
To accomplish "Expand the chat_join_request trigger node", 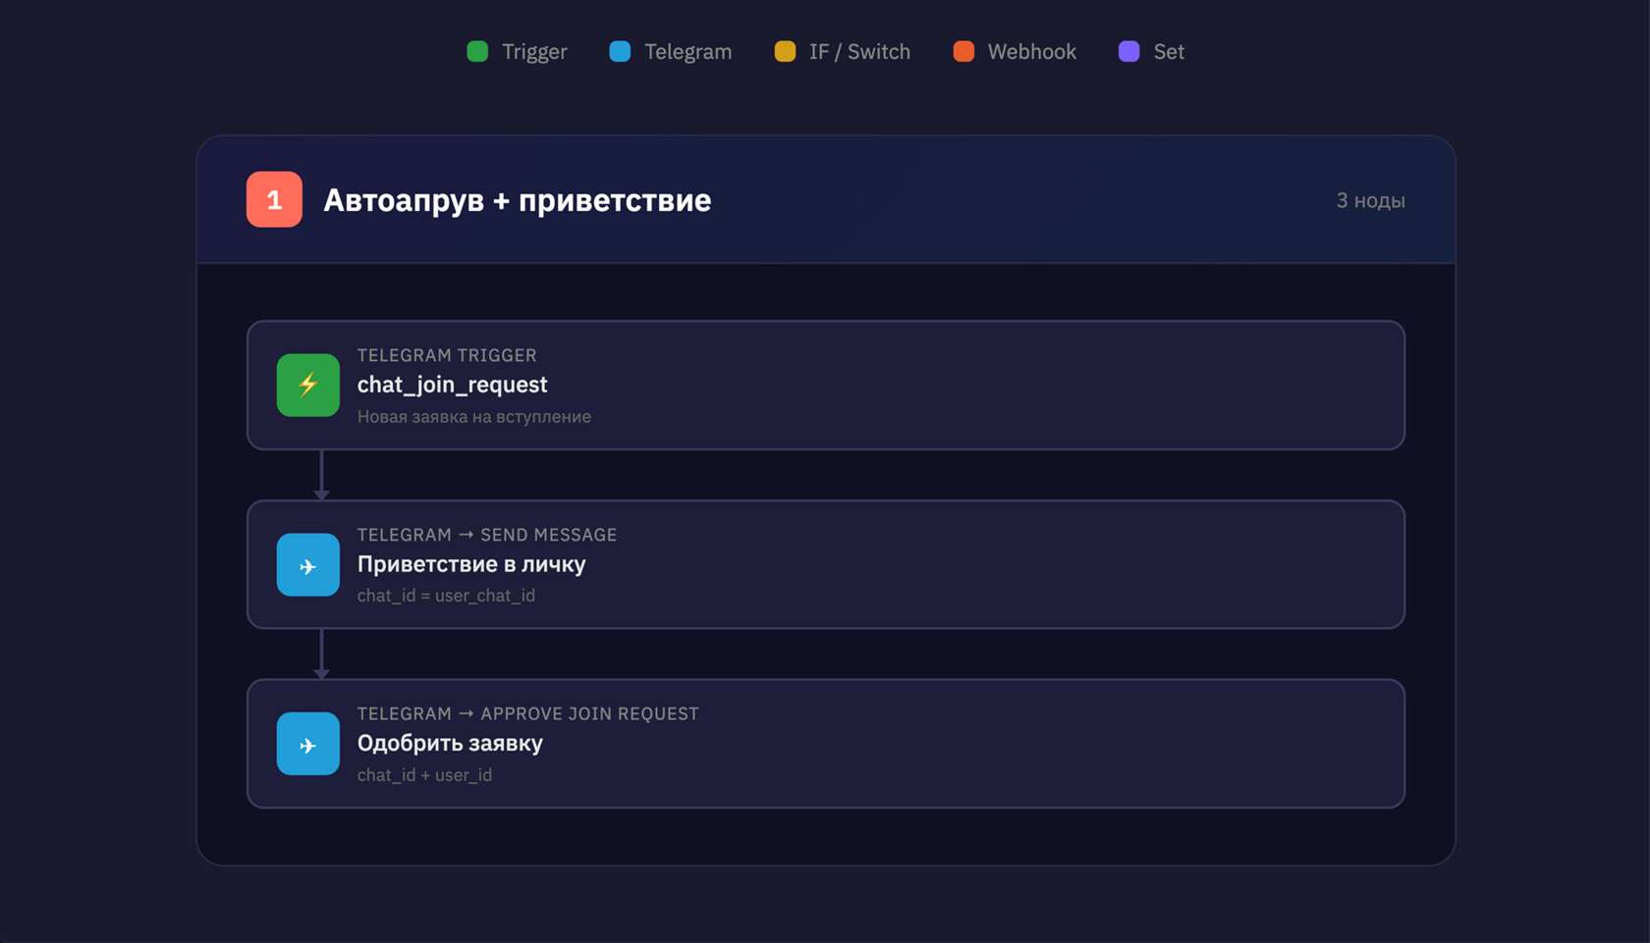I will tap(827, 385).
